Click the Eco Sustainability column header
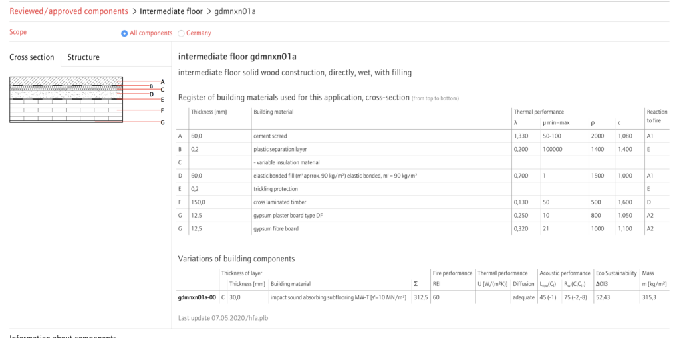The image size is (681, 338). 616,273
